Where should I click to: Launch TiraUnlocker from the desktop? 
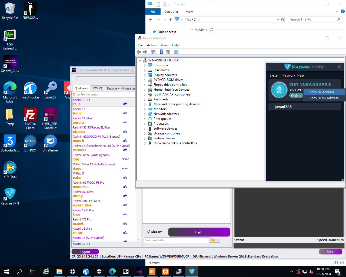[30, 90]
